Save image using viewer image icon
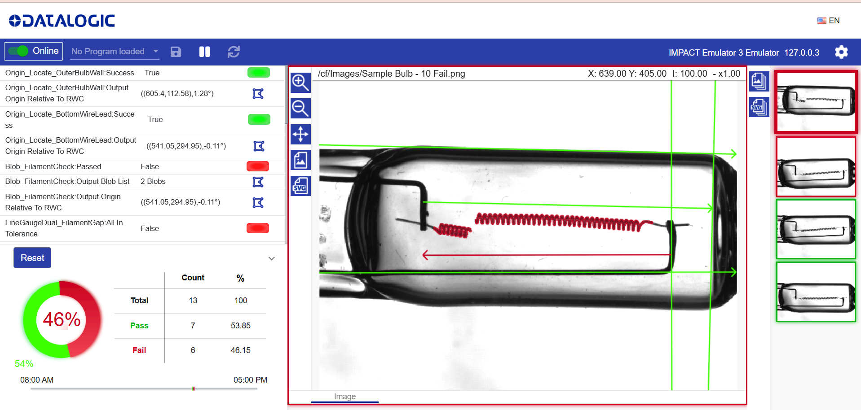The height and width of the screenshot is (410, 861). click(300, 160)
